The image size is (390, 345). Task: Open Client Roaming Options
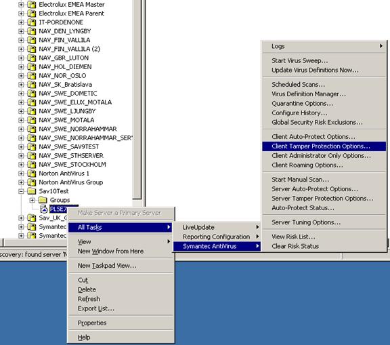click(x=324, y=165)
